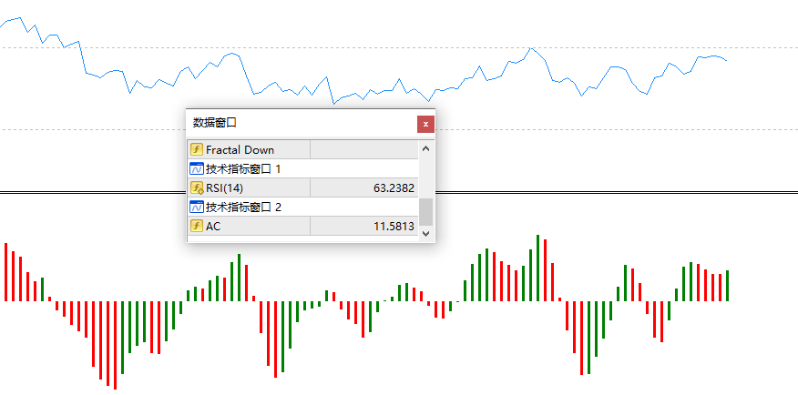This screenshot has width=798, height=395.
Task: Click the RSI(14) indicator icon
Action: click(x=196, y=187)
